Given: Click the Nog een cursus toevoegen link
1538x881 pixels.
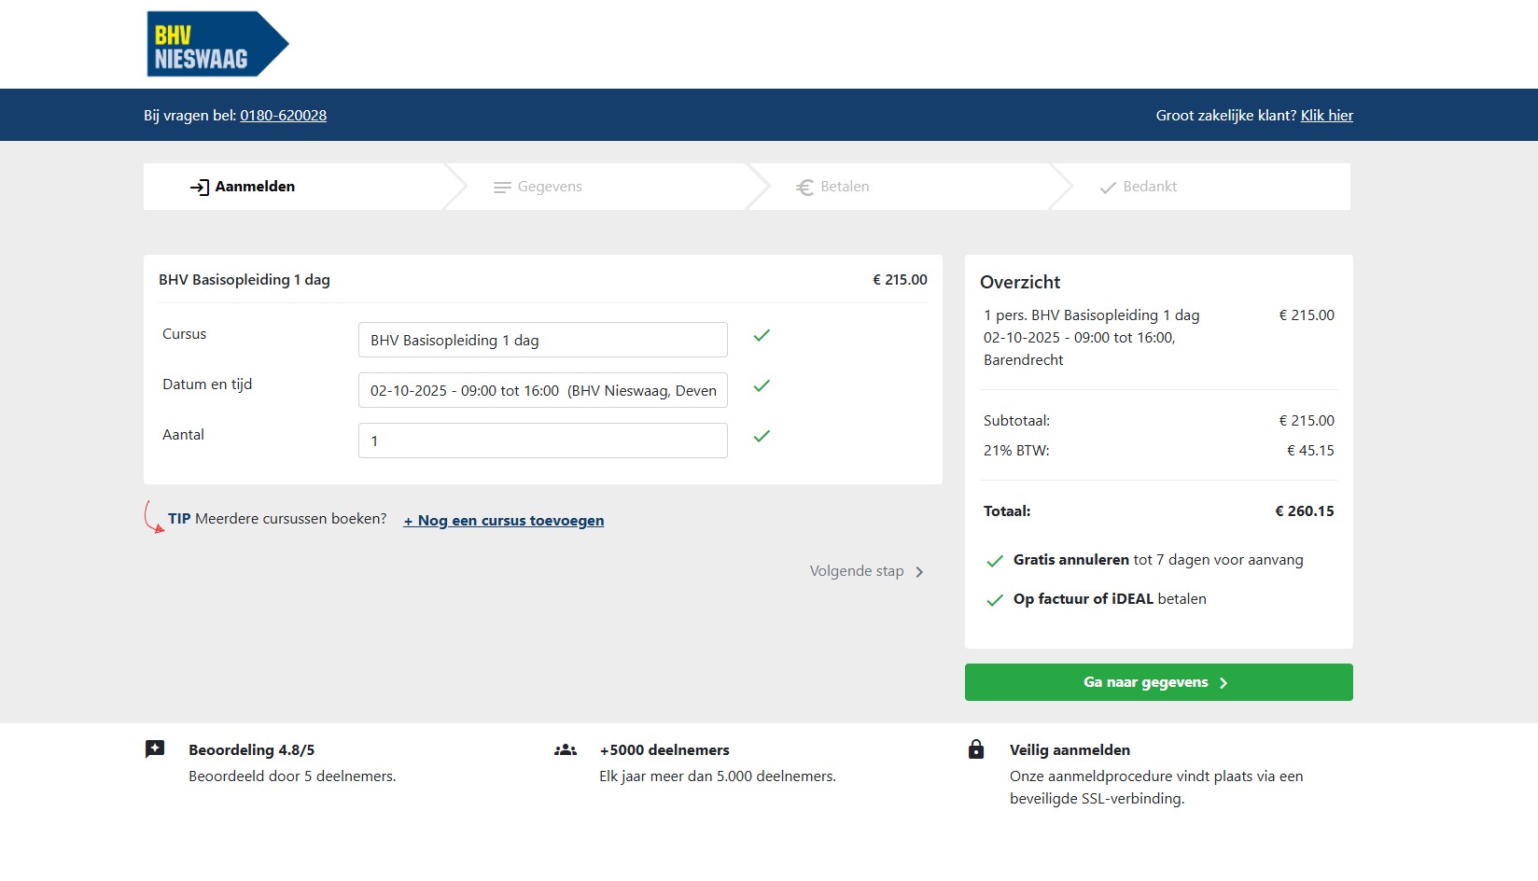Looking at the screenshot, I should pos(504,521).
